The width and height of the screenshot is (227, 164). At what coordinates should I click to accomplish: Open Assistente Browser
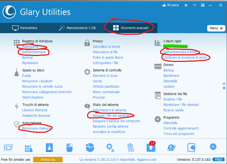(36, 115)
